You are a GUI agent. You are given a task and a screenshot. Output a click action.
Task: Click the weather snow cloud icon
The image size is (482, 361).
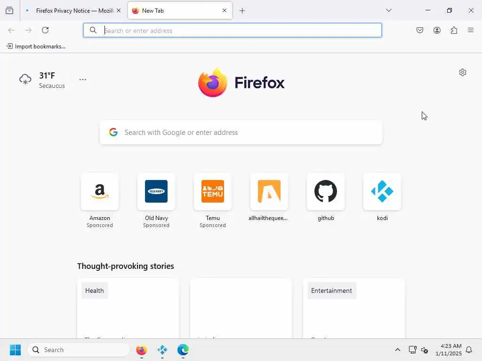point(25,79)
